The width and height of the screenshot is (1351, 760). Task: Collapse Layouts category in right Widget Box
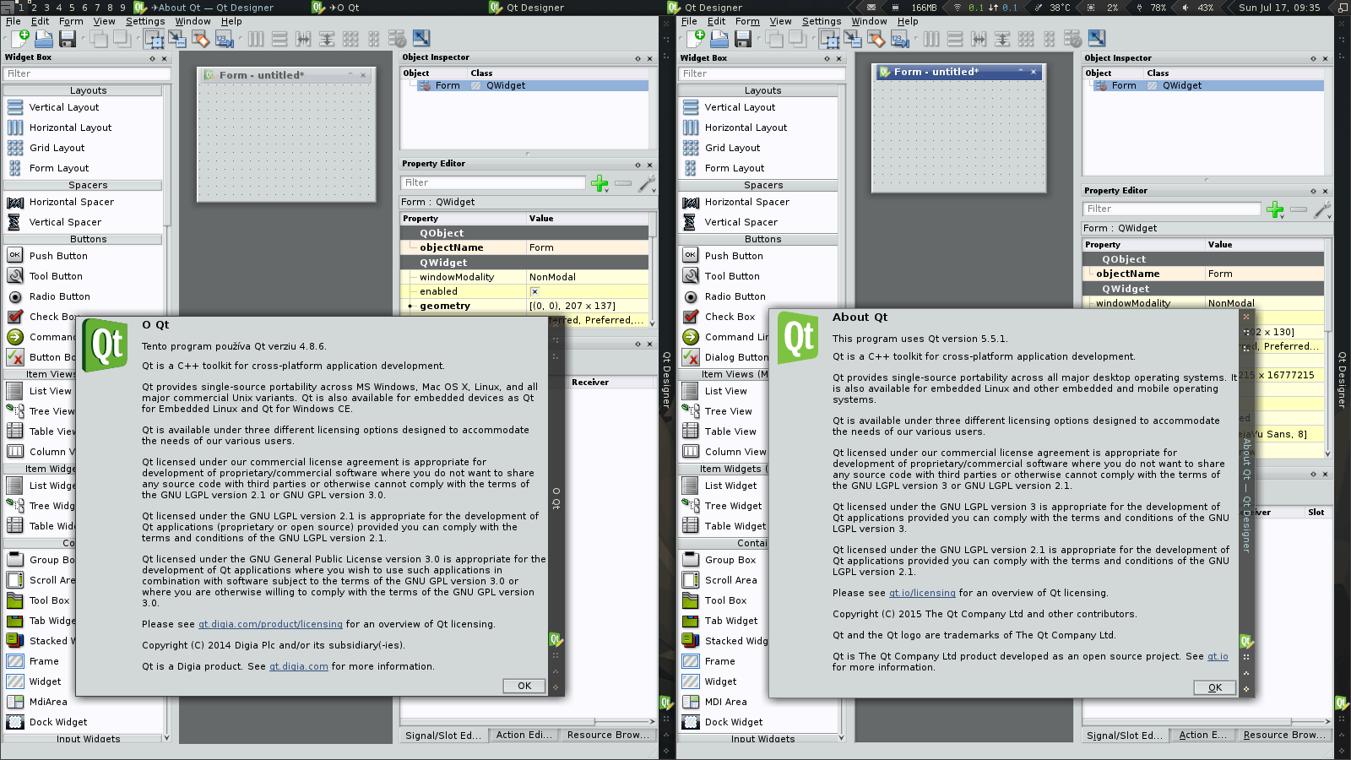coord(758,90)
